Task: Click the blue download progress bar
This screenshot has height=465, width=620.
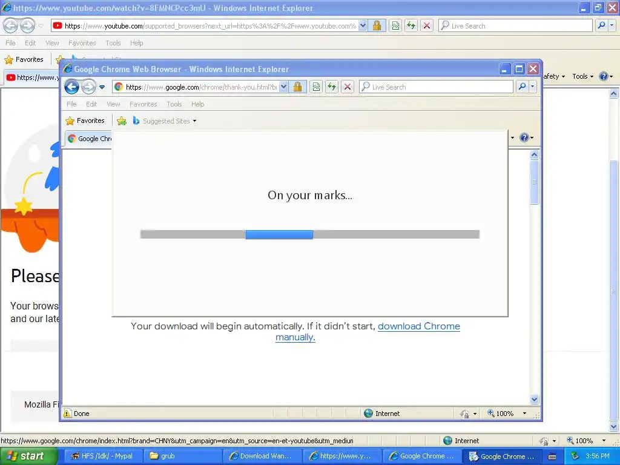Action: point(279,234)
